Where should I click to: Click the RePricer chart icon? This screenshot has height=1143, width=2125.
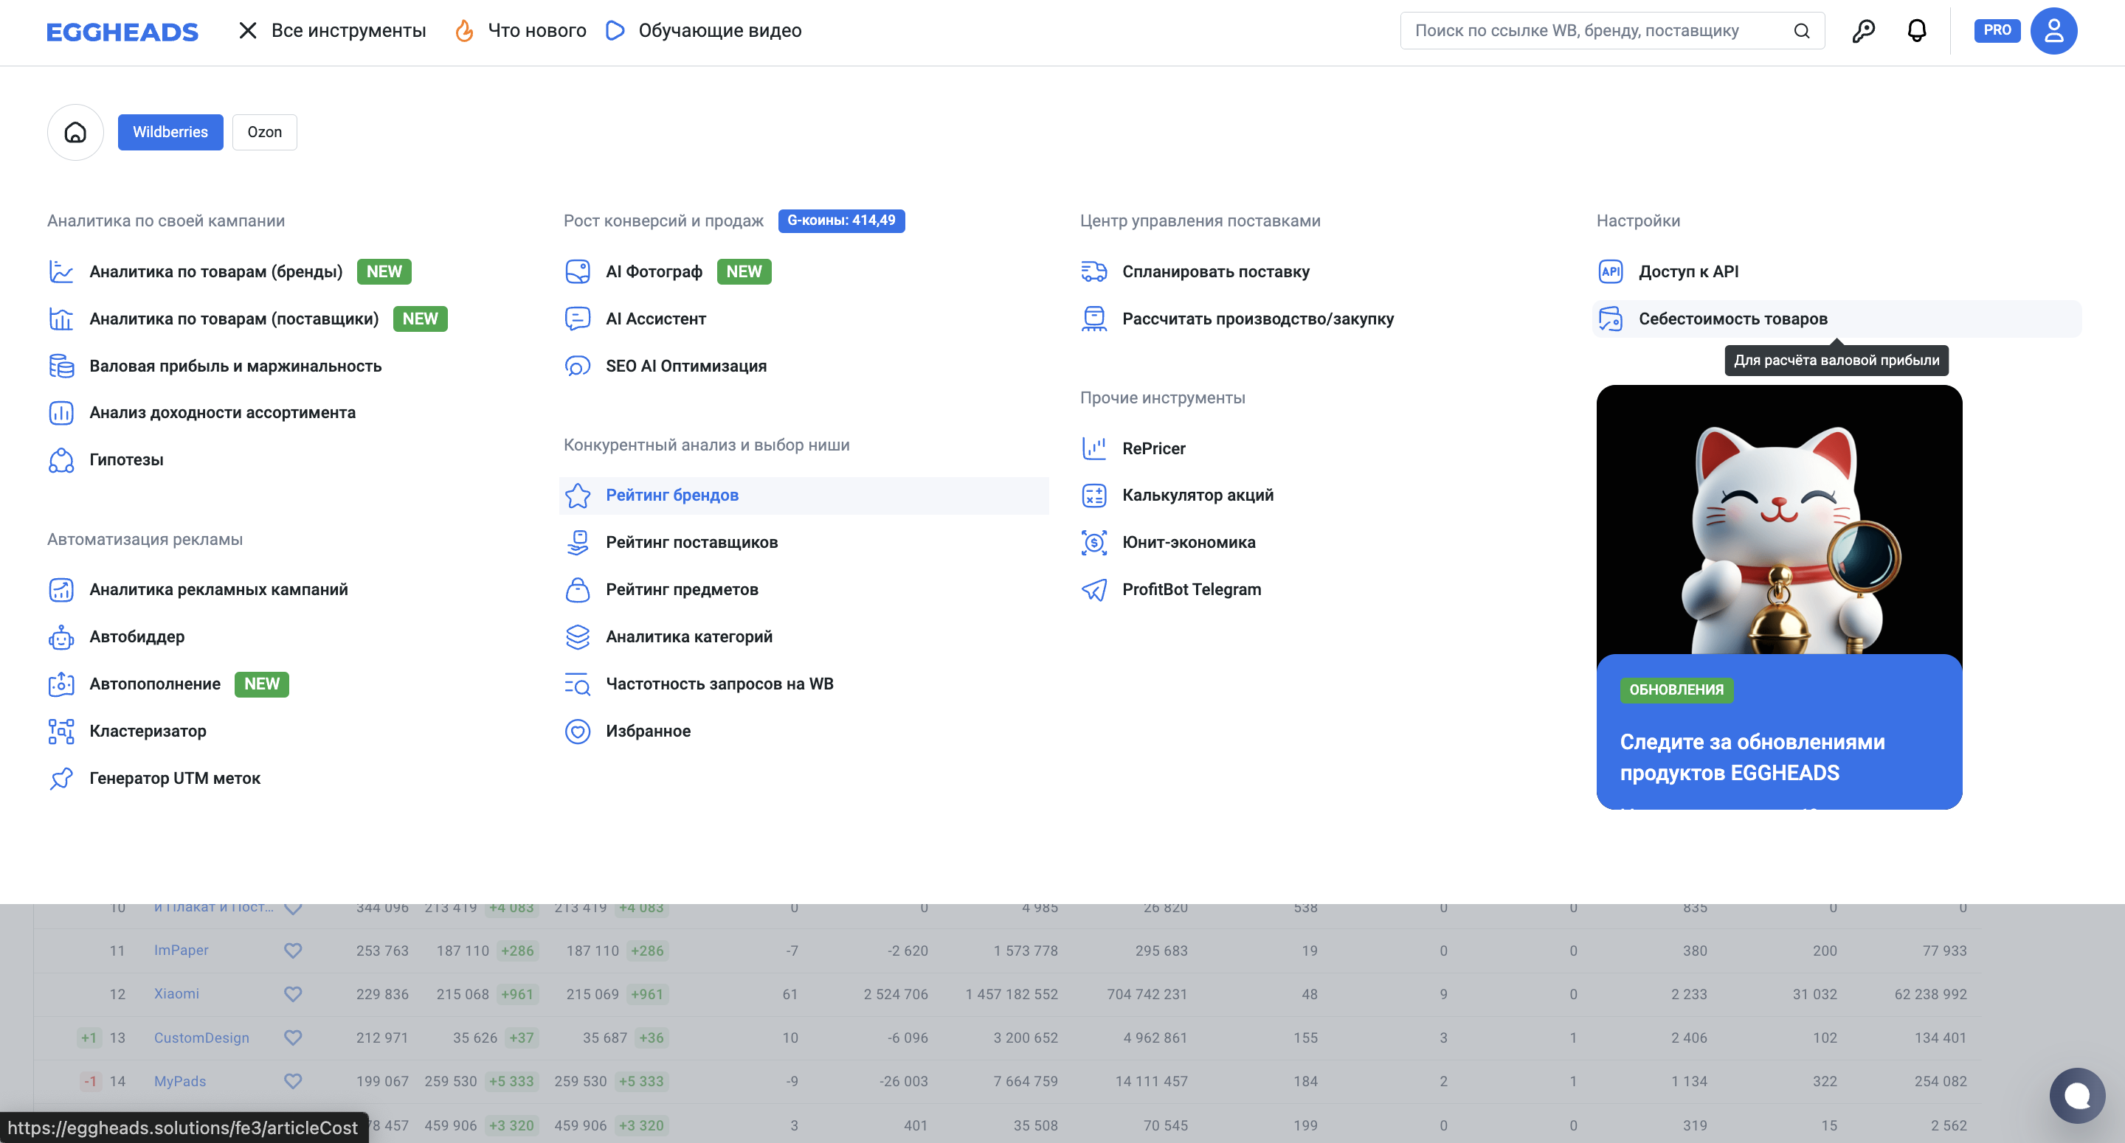tap(1093, 448)
